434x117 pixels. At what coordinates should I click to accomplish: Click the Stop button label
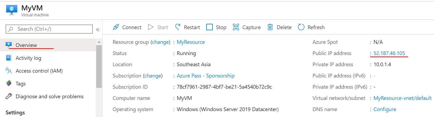221,27
